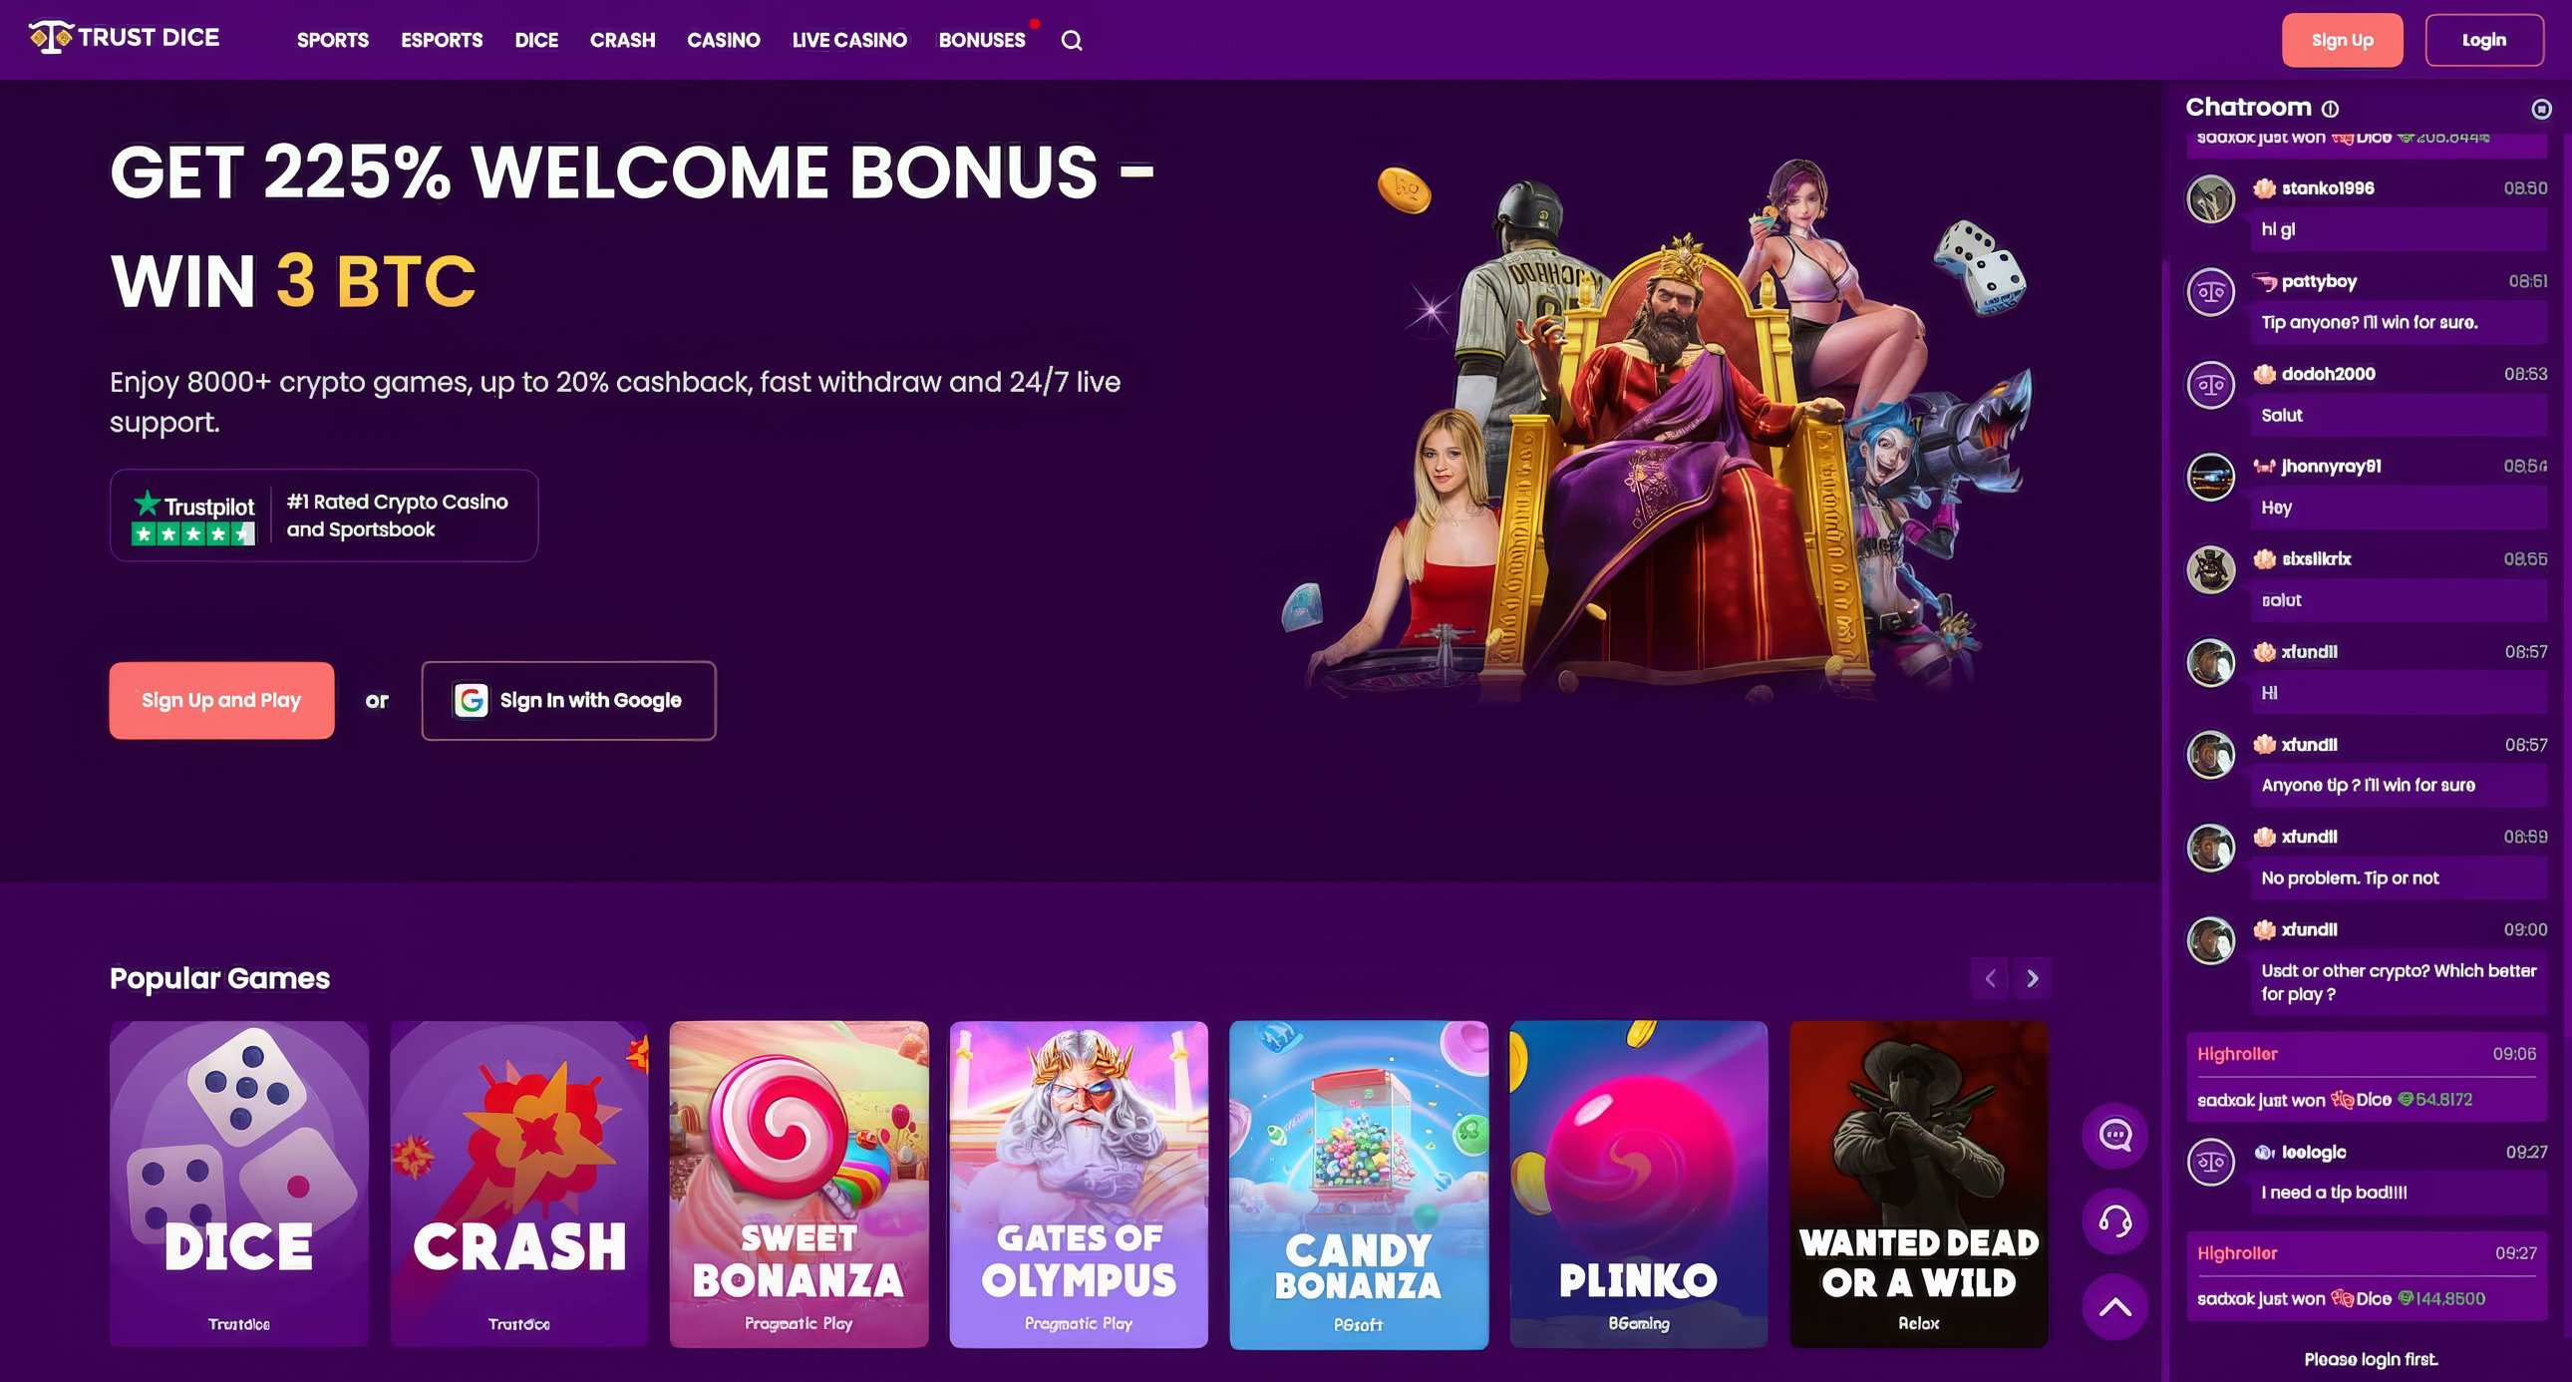Click the Trustpilot rating badge
Viewport: 2572px width, 1382px height.
pos(324,516)
